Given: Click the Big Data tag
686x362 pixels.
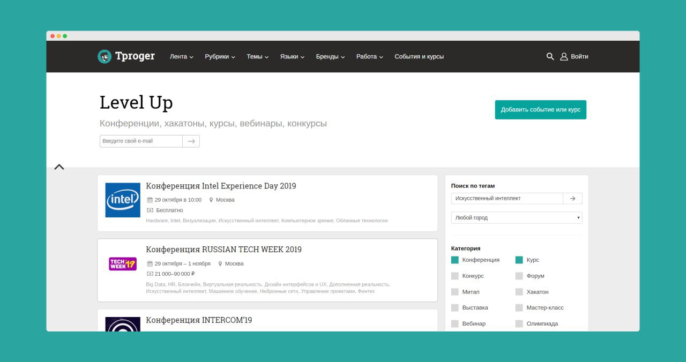Looking at the screenshot, I should click(155, 284).
